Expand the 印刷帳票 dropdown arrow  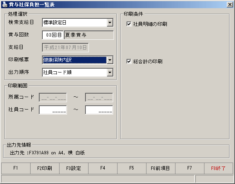pyautogui.click(x=110, y=60)
